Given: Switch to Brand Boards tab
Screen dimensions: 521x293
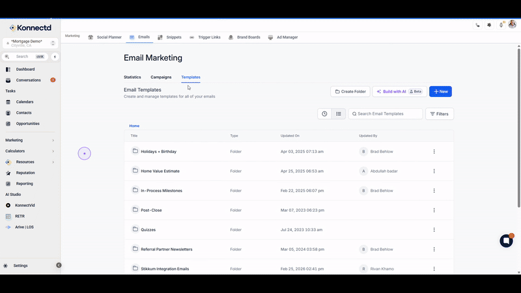Looking at the screenshot, I should (x=244, y=37).
